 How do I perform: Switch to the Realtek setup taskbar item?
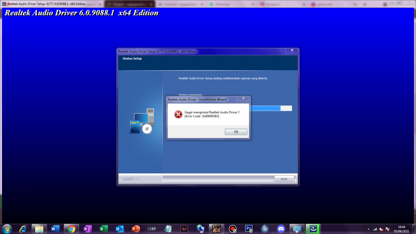point(313,229)
